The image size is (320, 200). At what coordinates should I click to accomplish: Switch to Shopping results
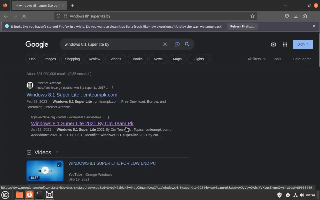point(72,59)
